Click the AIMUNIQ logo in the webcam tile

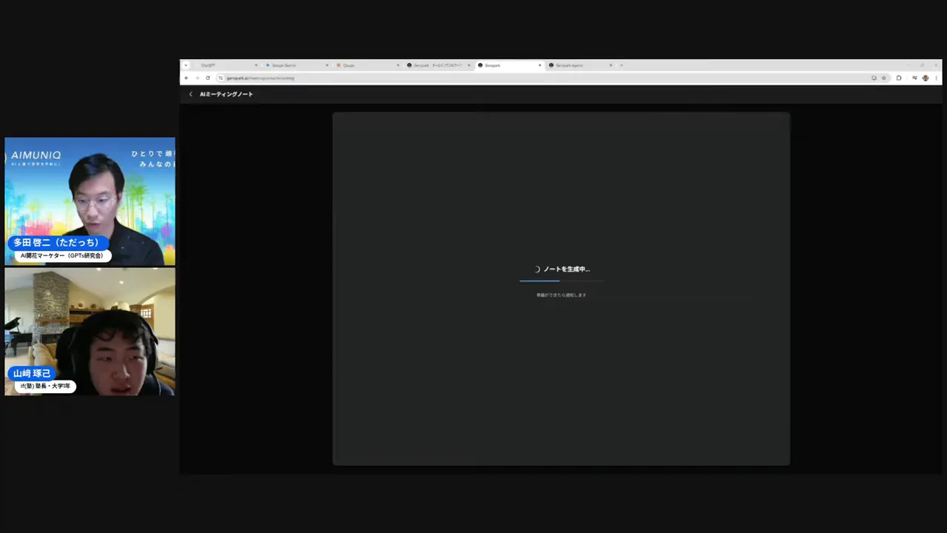(34, 156)
